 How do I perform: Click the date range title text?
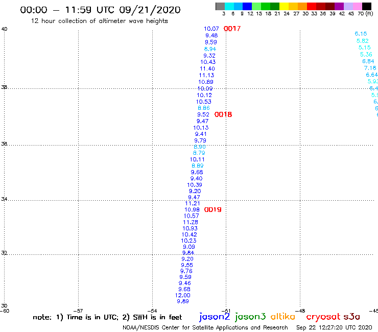[x=100, y=10]
